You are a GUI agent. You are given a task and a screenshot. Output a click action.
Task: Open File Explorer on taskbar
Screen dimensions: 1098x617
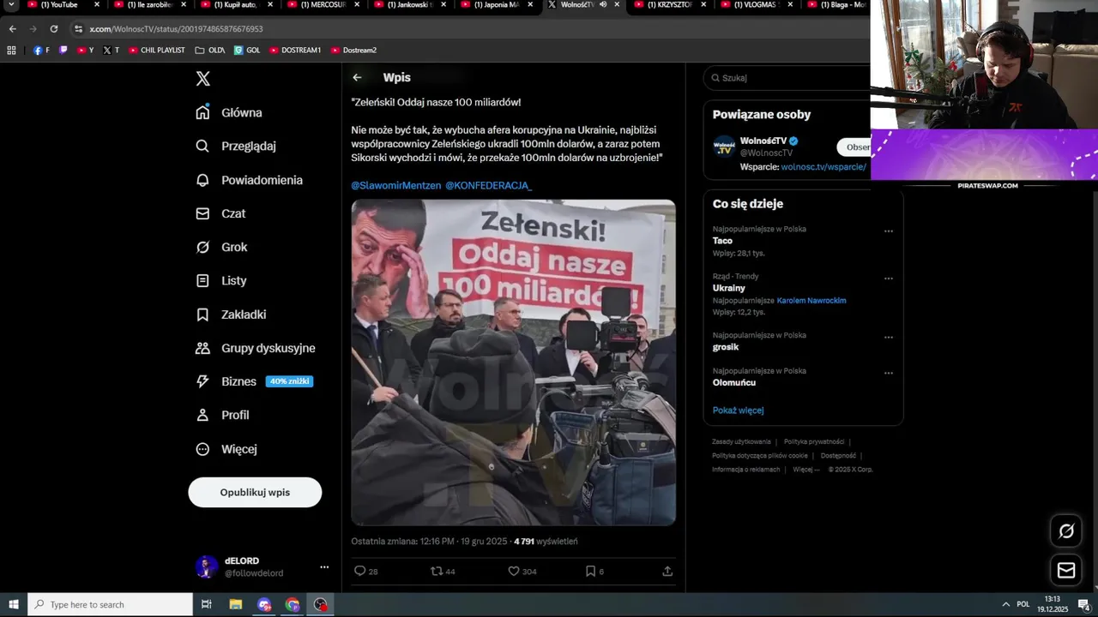(236, 605)
